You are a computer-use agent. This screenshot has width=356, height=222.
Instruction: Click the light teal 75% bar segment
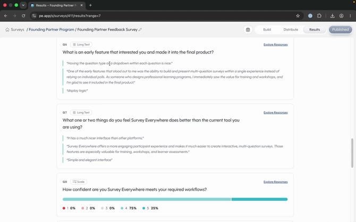(147, 199)
